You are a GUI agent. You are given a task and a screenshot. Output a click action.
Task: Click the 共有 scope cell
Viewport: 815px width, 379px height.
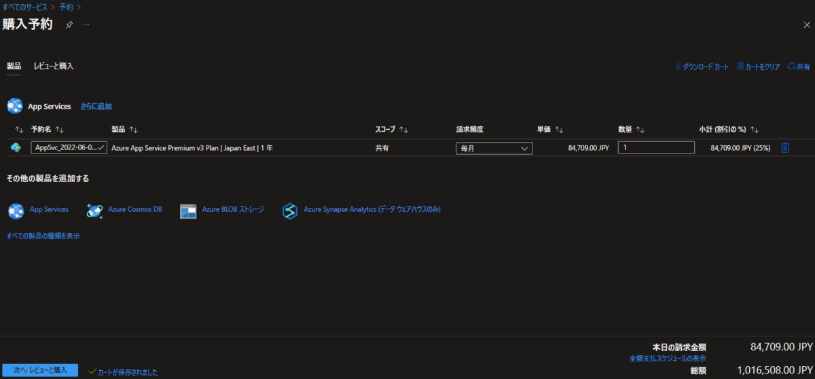click(382, 147)
